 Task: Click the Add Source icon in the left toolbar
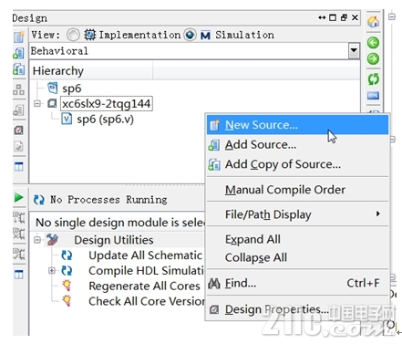[x=18, y=54]
